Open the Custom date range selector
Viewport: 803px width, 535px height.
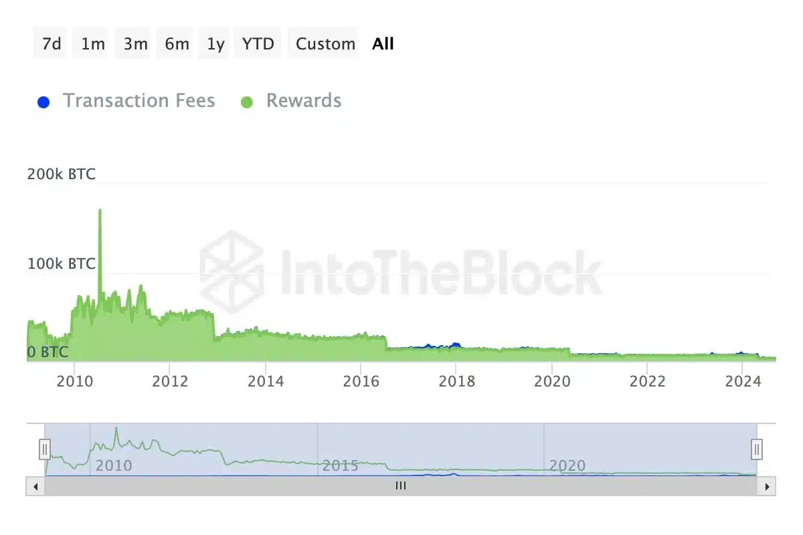324,43
